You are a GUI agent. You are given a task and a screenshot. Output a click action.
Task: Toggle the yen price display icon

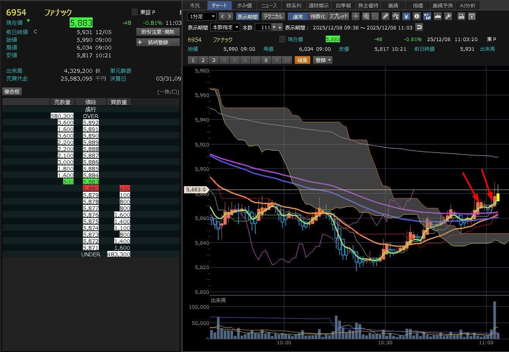[406, 16]
